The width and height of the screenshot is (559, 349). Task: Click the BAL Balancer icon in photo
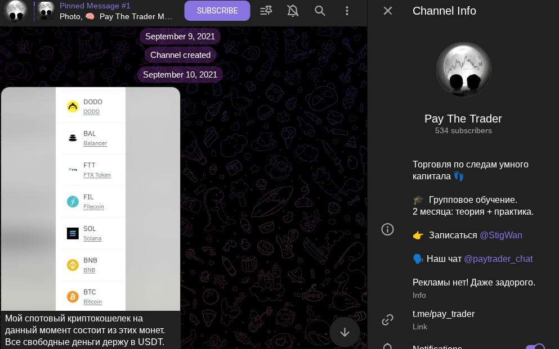(73, 138)
